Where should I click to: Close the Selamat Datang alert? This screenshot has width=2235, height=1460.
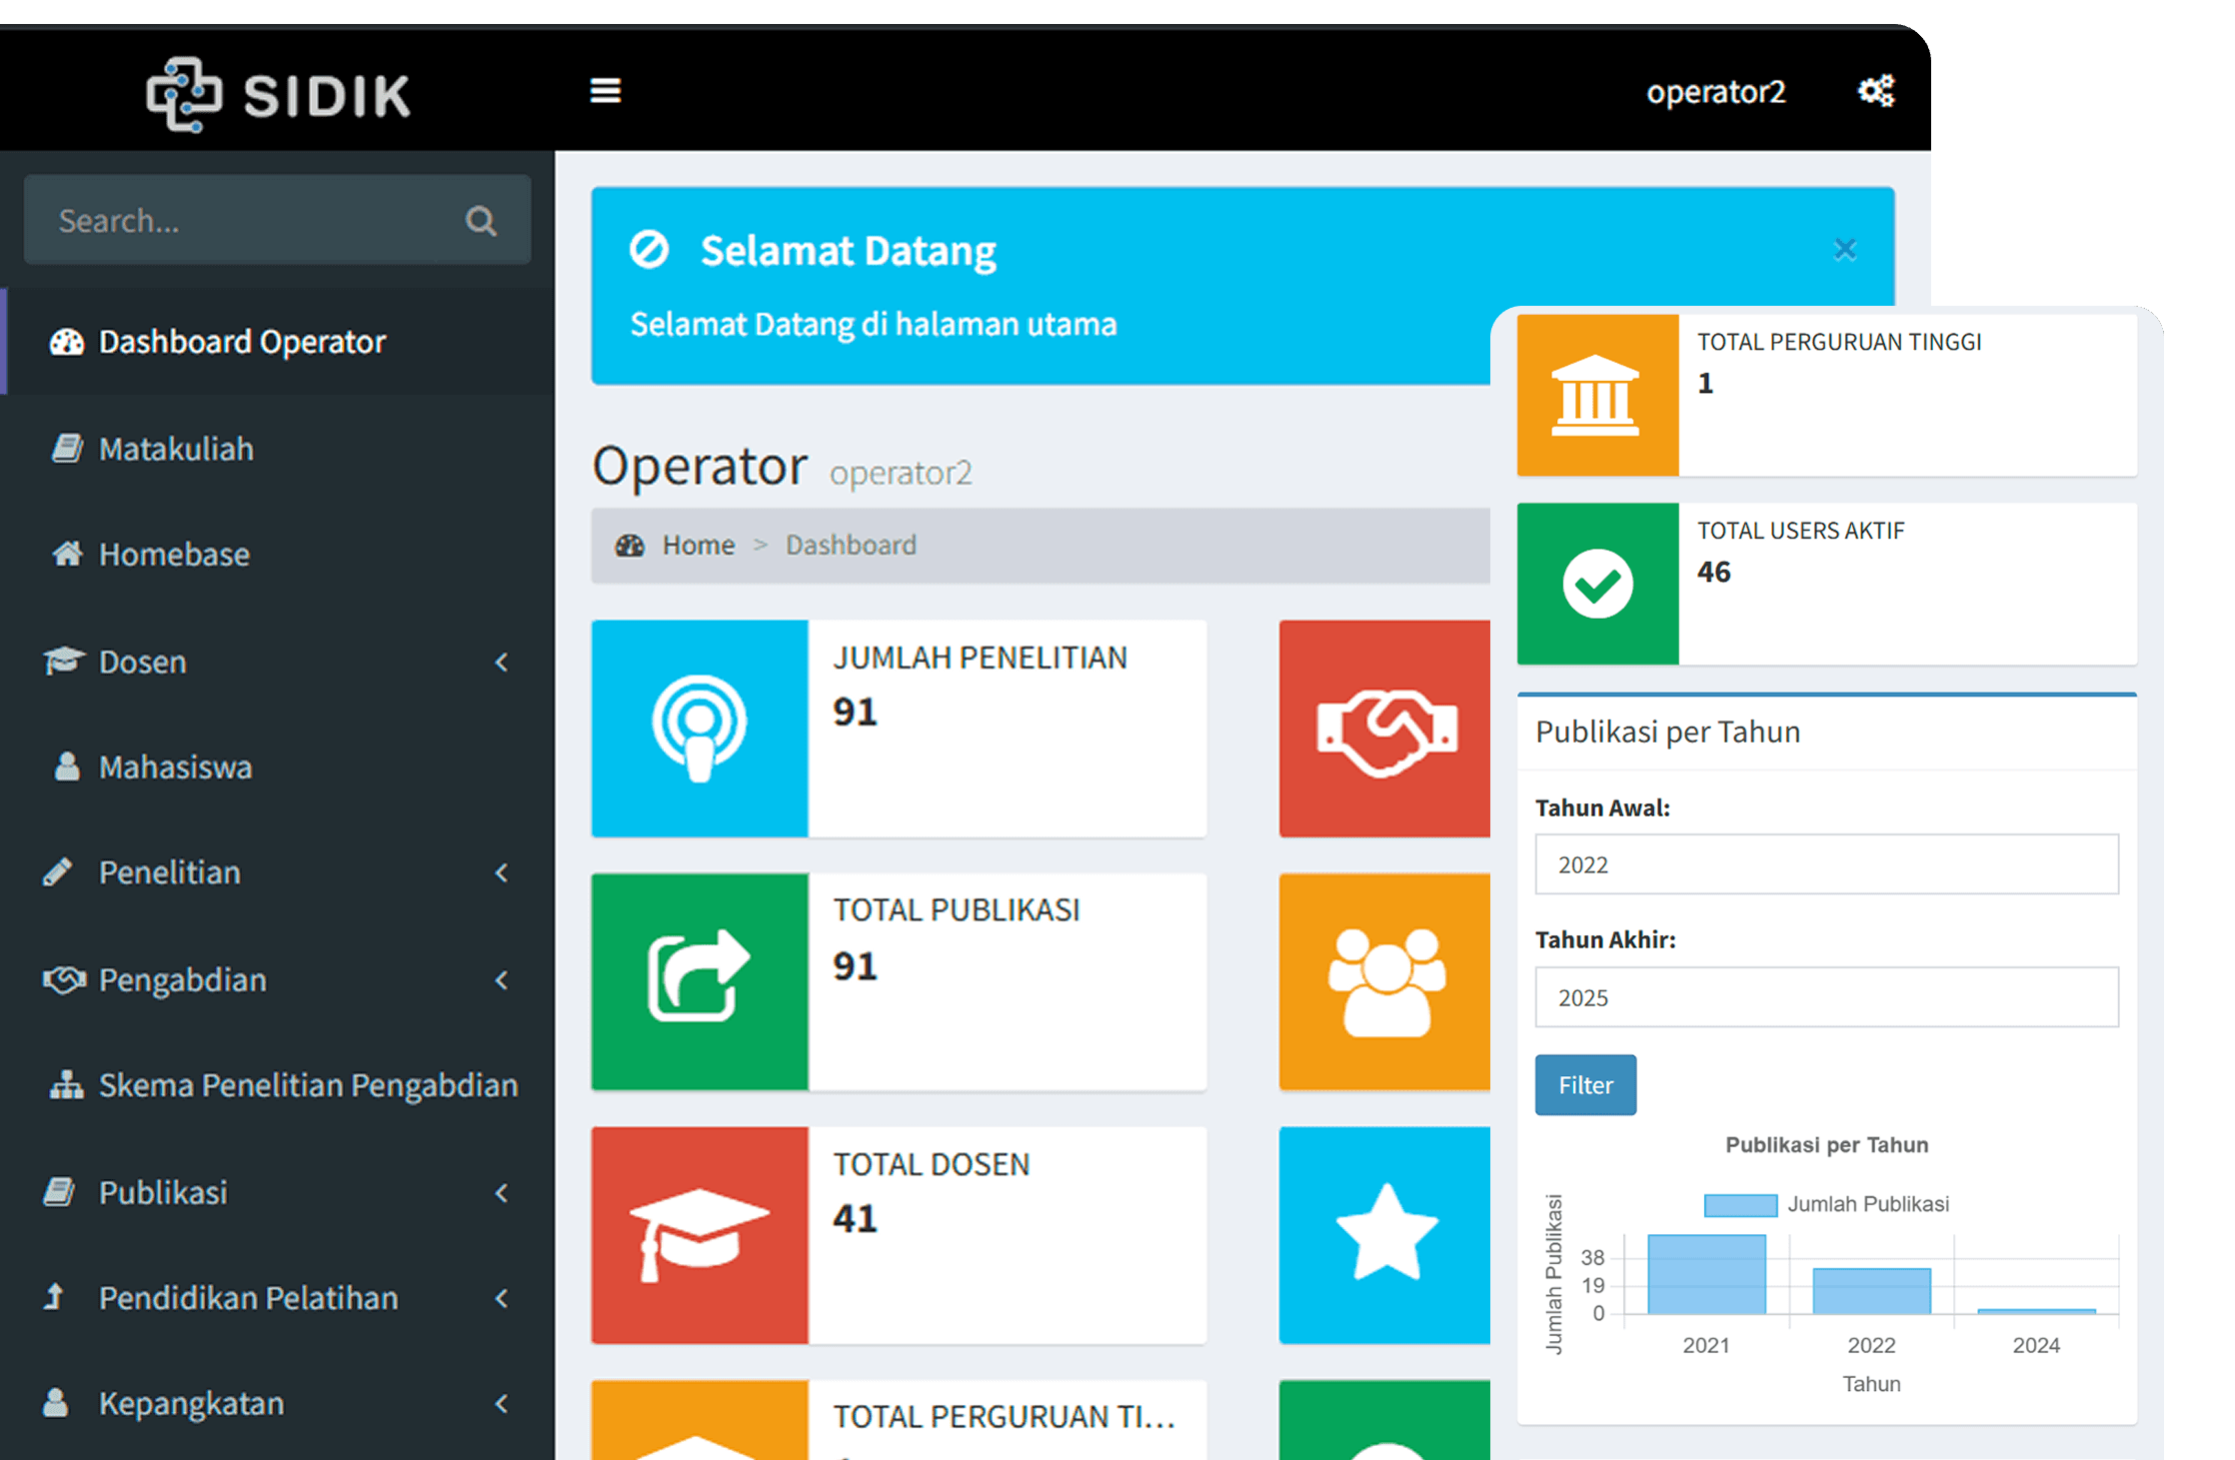point(1844,249)
